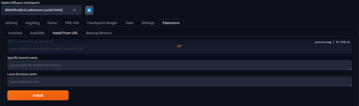Go to Checkpoint Merger tab
The height and width of the screenshot is (106, 359).
[x=102, y=23]
